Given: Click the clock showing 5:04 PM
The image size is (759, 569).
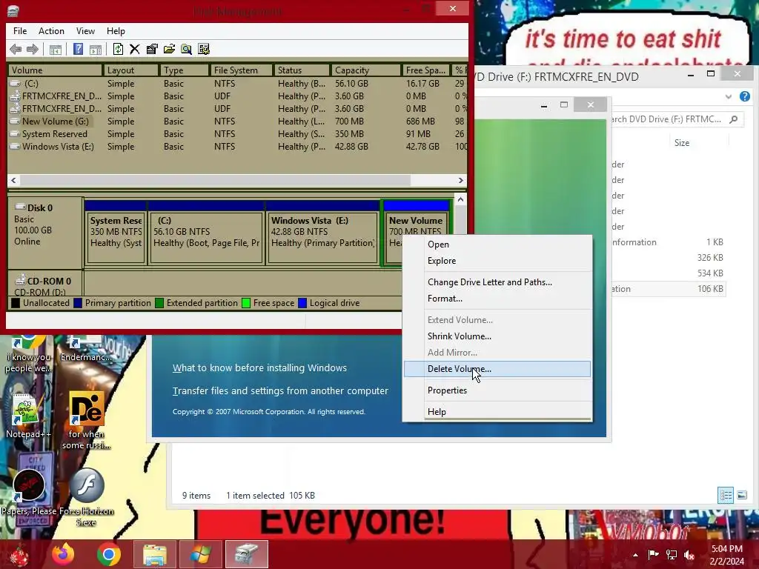Looking at the screenshot, I should tap(726, 549).
